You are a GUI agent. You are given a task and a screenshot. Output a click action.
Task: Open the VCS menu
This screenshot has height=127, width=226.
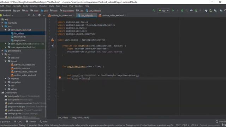(71, 6)
